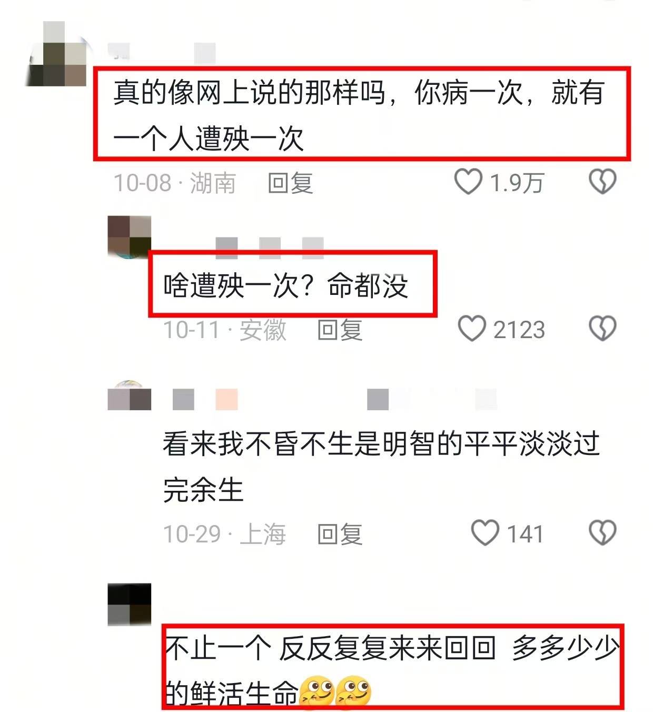Like the Anhui reply with 2123 likes
Image resolution: width=653 pixels, height=712 pixels.
click(471, 328)
